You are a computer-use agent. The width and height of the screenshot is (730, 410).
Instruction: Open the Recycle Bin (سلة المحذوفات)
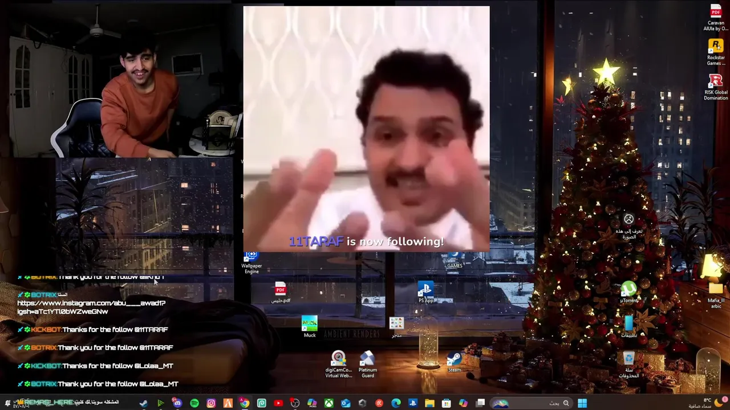click(x=628, y=365)
